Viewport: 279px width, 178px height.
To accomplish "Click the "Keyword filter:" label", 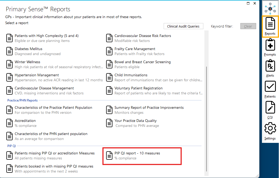I will pos(222,26).
